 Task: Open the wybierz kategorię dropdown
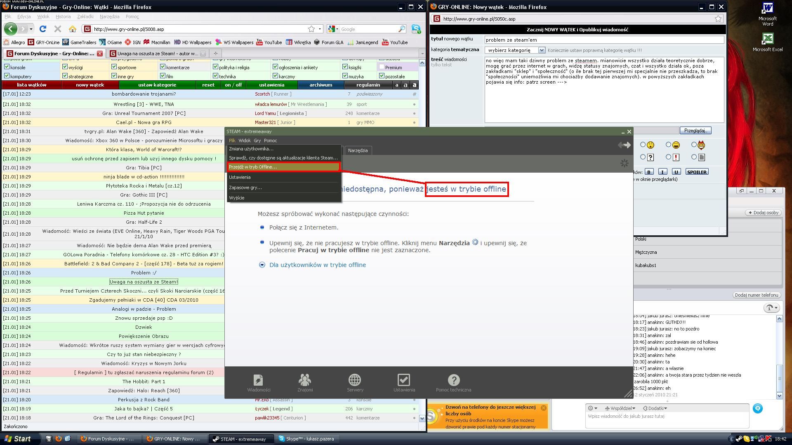click(515, 50)
